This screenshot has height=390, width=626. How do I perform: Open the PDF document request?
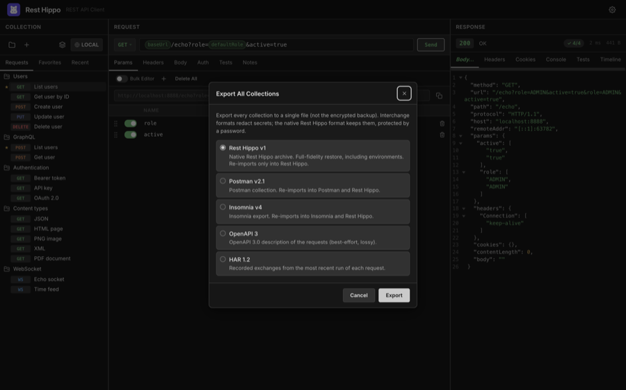54,259
